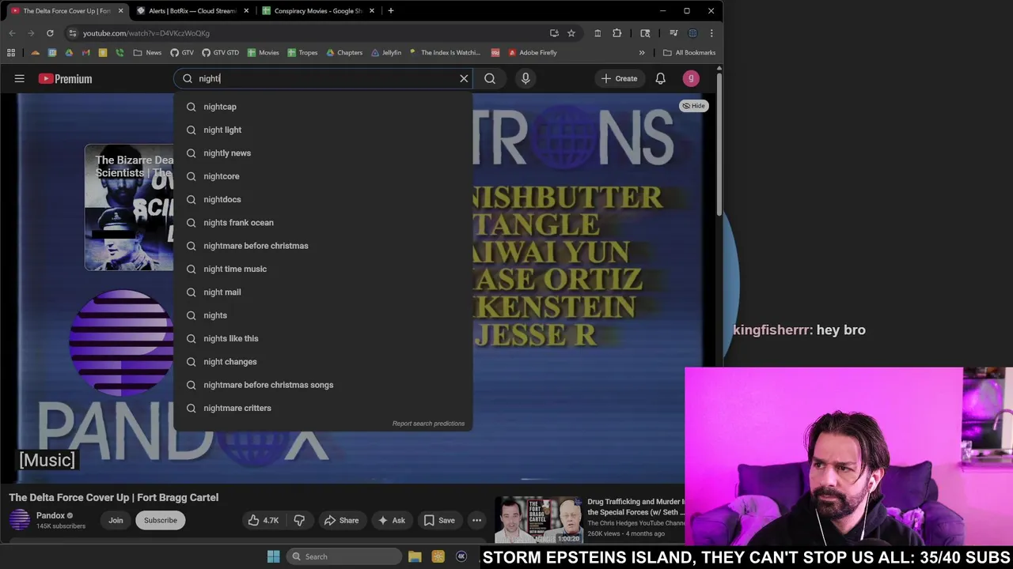1013x569 pixels.
Task: Open the Windows Start button
Action: point(273,556)
